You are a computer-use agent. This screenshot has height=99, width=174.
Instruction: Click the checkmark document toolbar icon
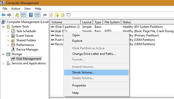pos(51,15)
